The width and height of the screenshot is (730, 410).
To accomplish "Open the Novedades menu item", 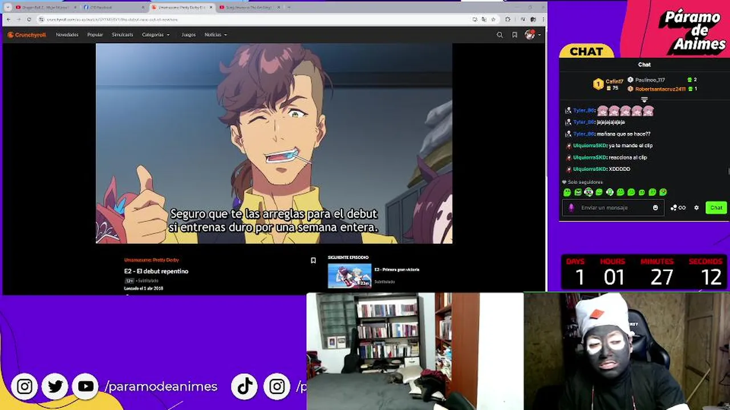I will 67,35.
